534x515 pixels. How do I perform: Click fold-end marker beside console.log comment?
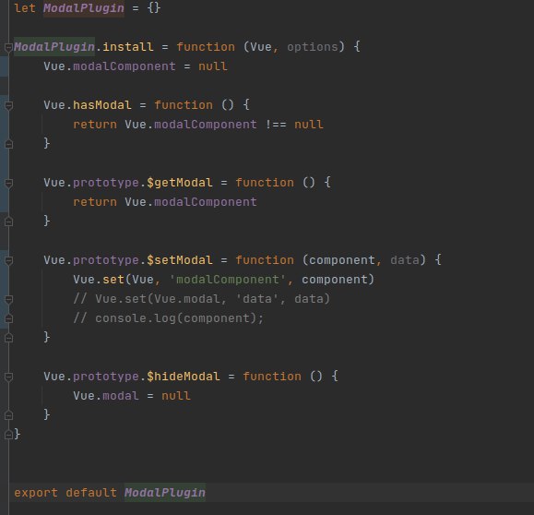point(9,318)
